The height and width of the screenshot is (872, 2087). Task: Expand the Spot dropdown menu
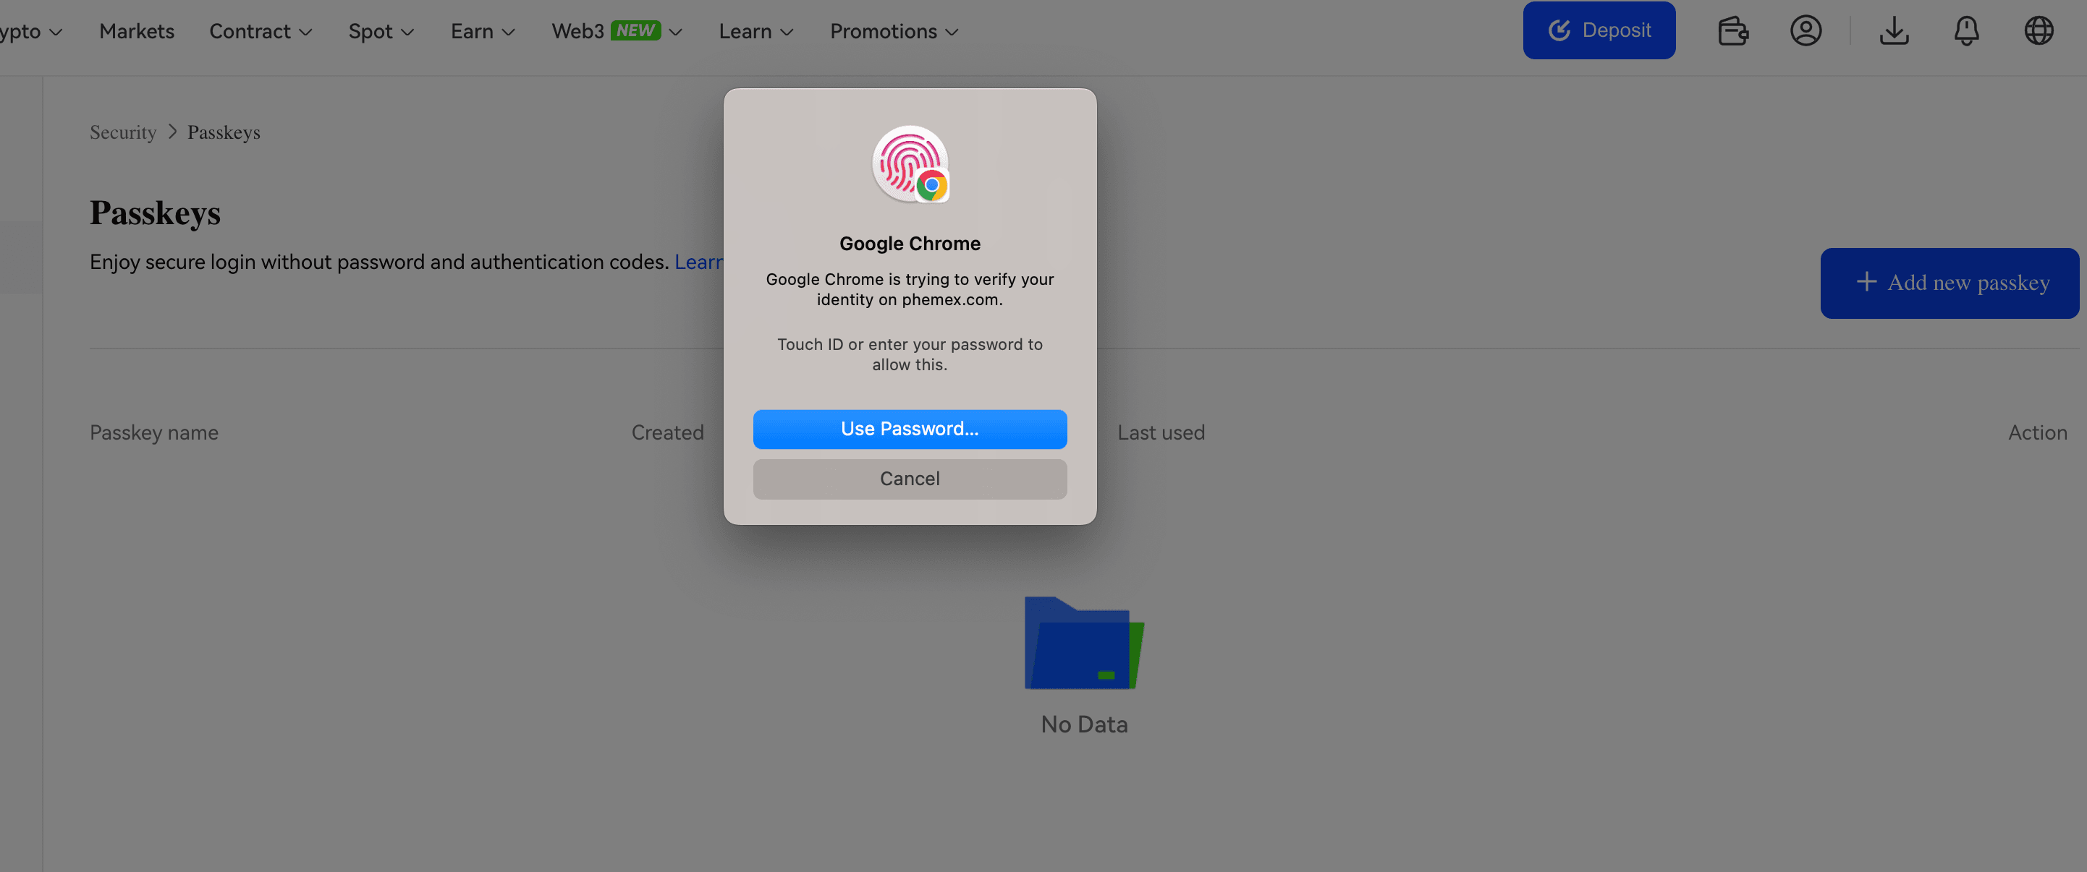click(x=381, y=32)
